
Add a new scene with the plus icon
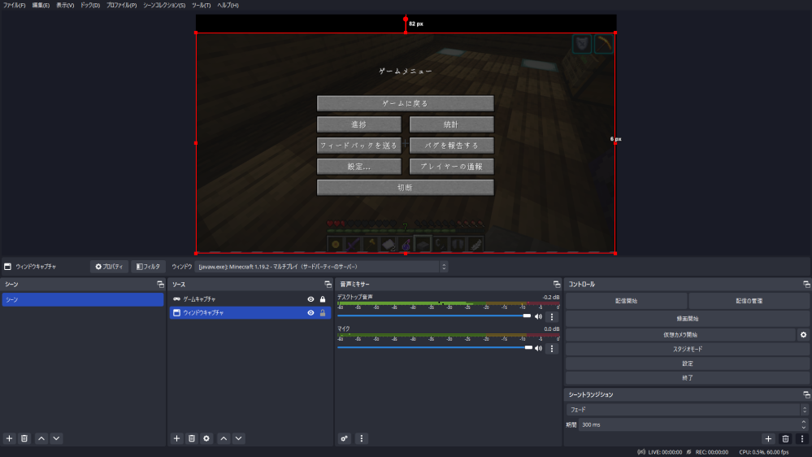[x=10, y=438]
